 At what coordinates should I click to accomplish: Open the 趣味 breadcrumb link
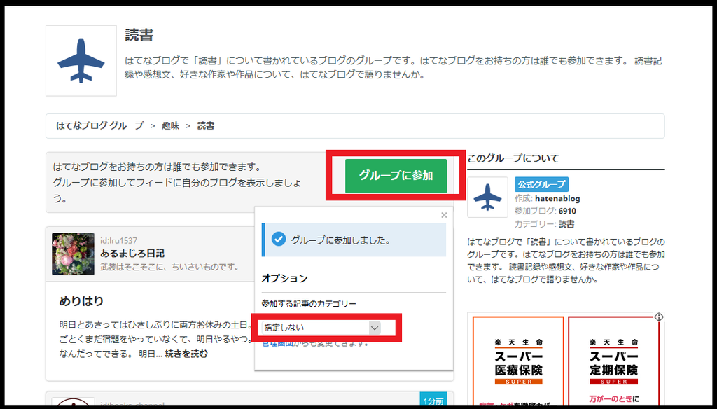tap(171, 126)
